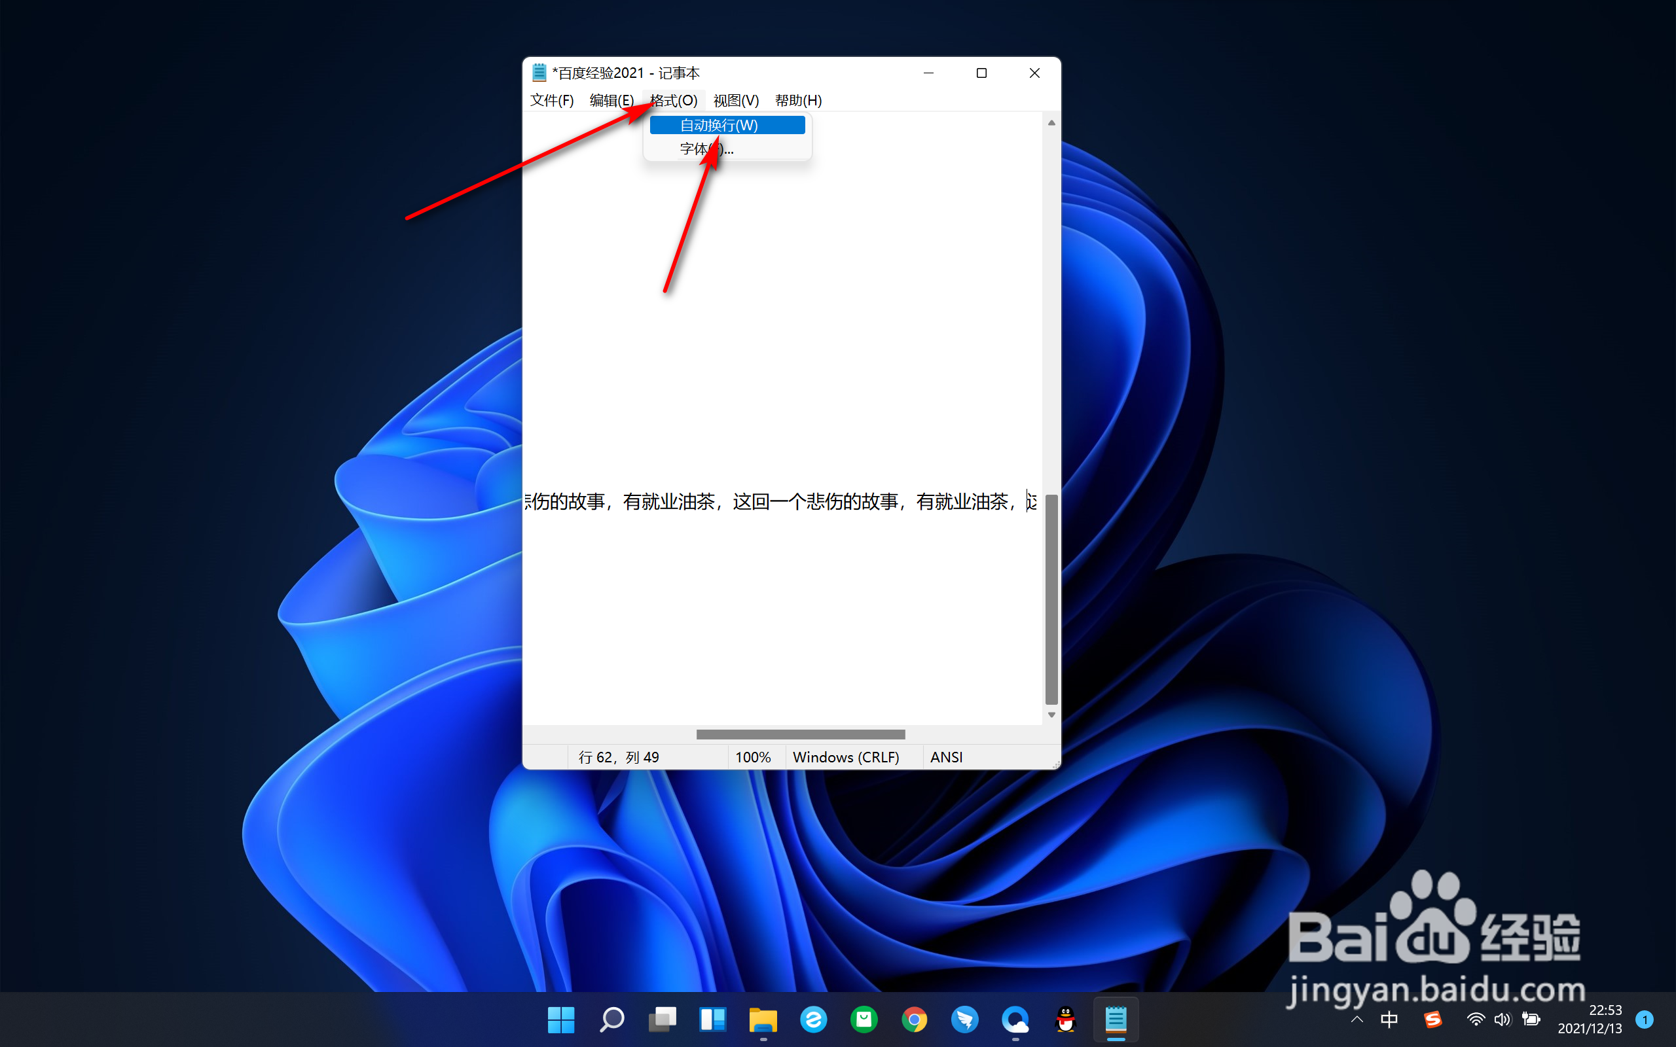Open the 文件(F) menu
1676x1047 pixels.
pyautogui.click(x=552, y=100)
